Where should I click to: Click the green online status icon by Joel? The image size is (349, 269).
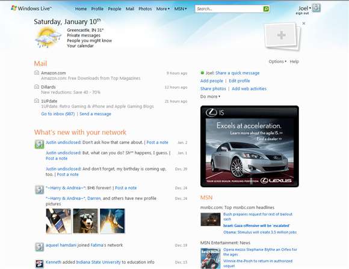click(202, 73)
